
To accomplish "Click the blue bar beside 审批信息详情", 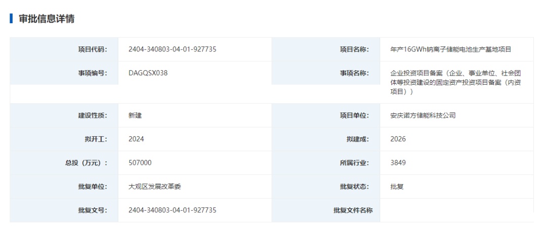I will tap(11, 19).
